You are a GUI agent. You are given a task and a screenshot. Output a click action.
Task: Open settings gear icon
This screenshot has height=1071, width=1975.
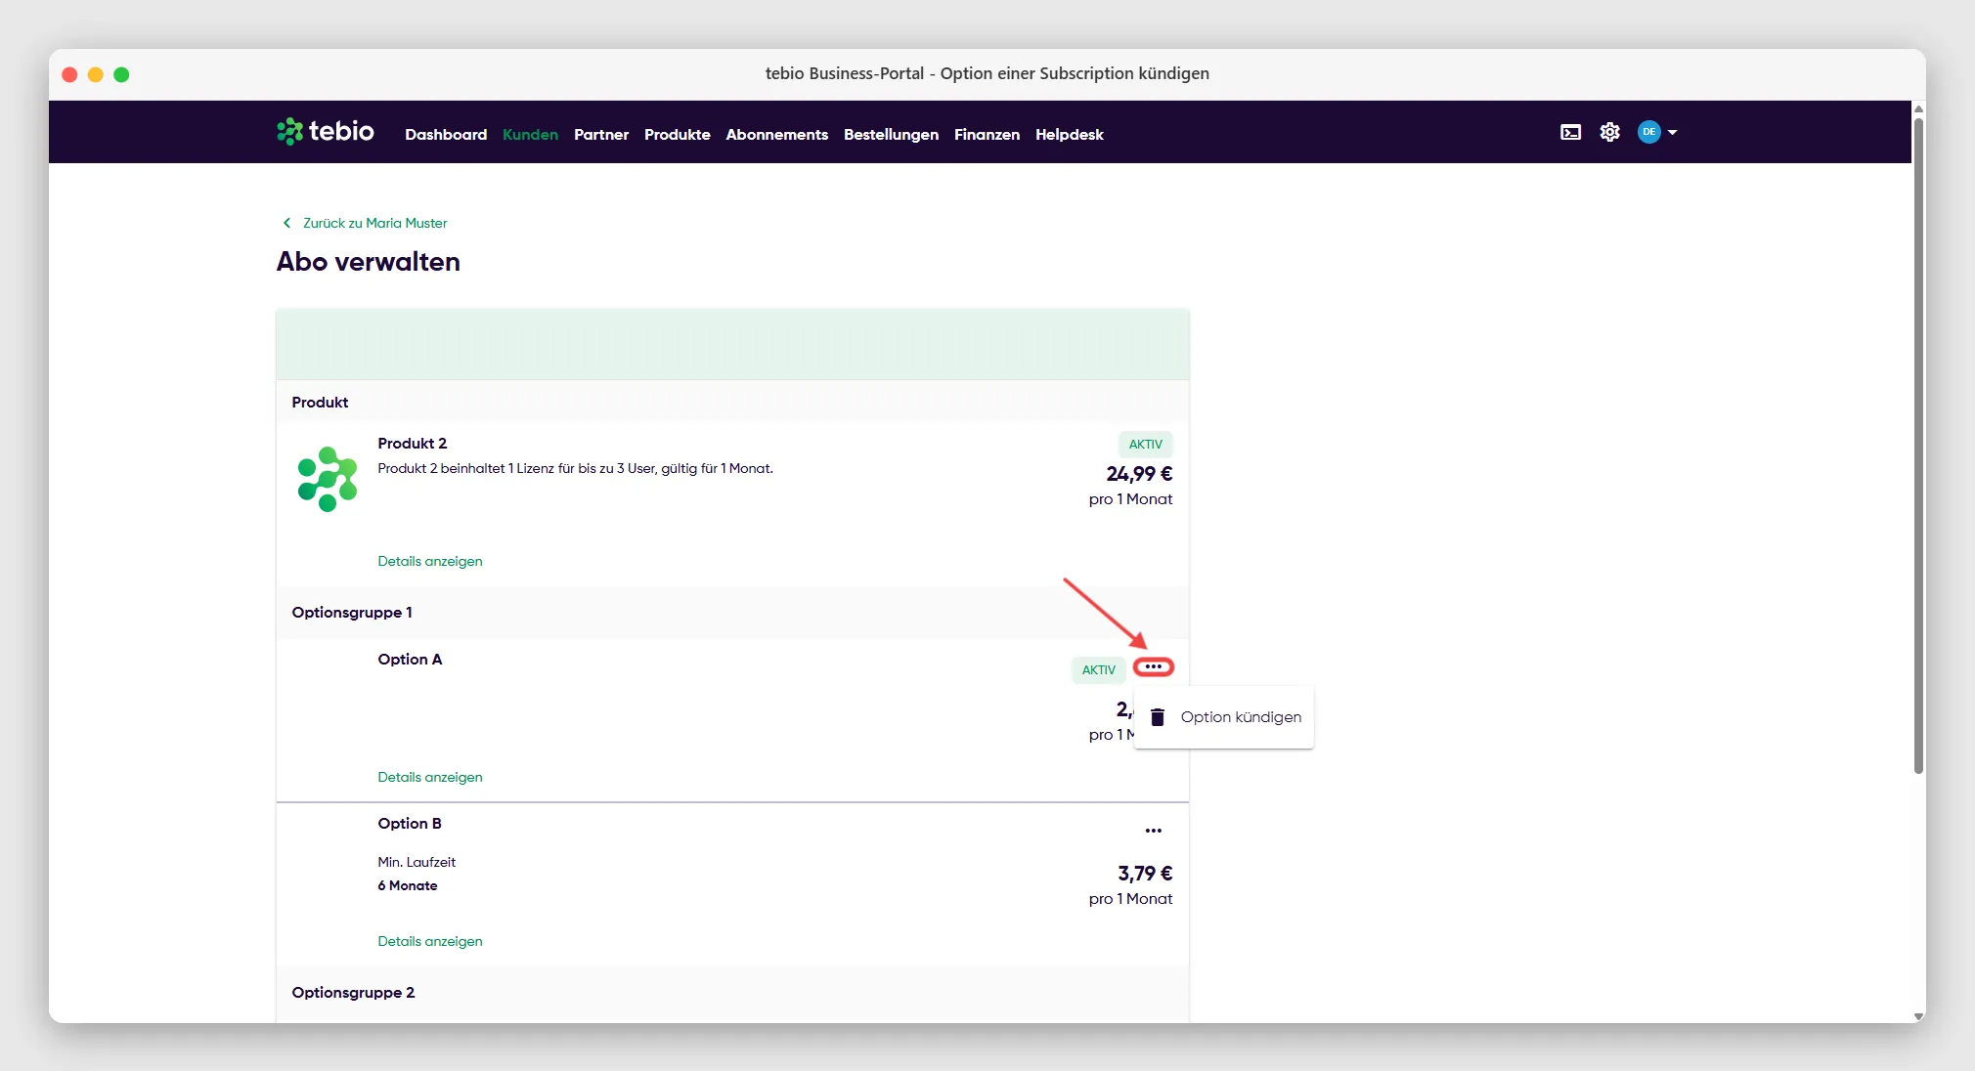(x=1609, y=132)
